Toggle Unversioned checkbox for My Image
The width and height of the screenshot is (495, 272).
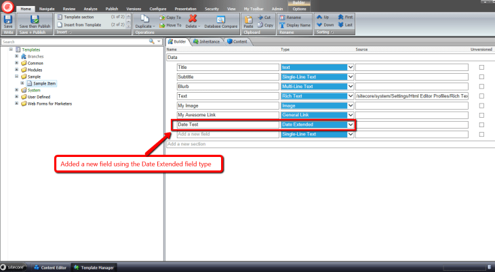coord(481,106)
